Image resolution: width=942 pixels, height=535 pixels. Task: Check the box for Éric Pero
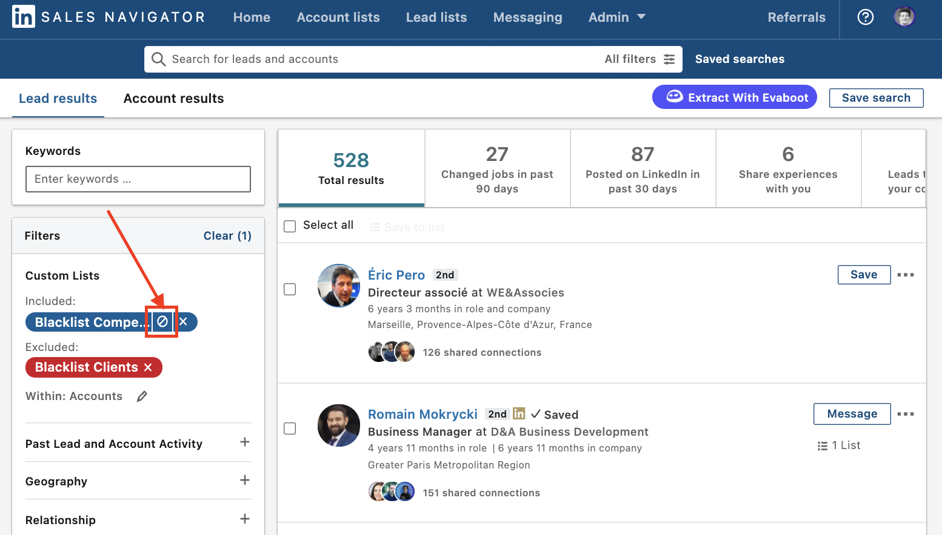[x=290, y=289]
